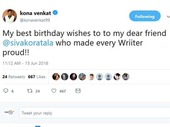Retweet this tweet via retweet icon
The width and height of the screenshot is (170, 127).
click(29, 91)
